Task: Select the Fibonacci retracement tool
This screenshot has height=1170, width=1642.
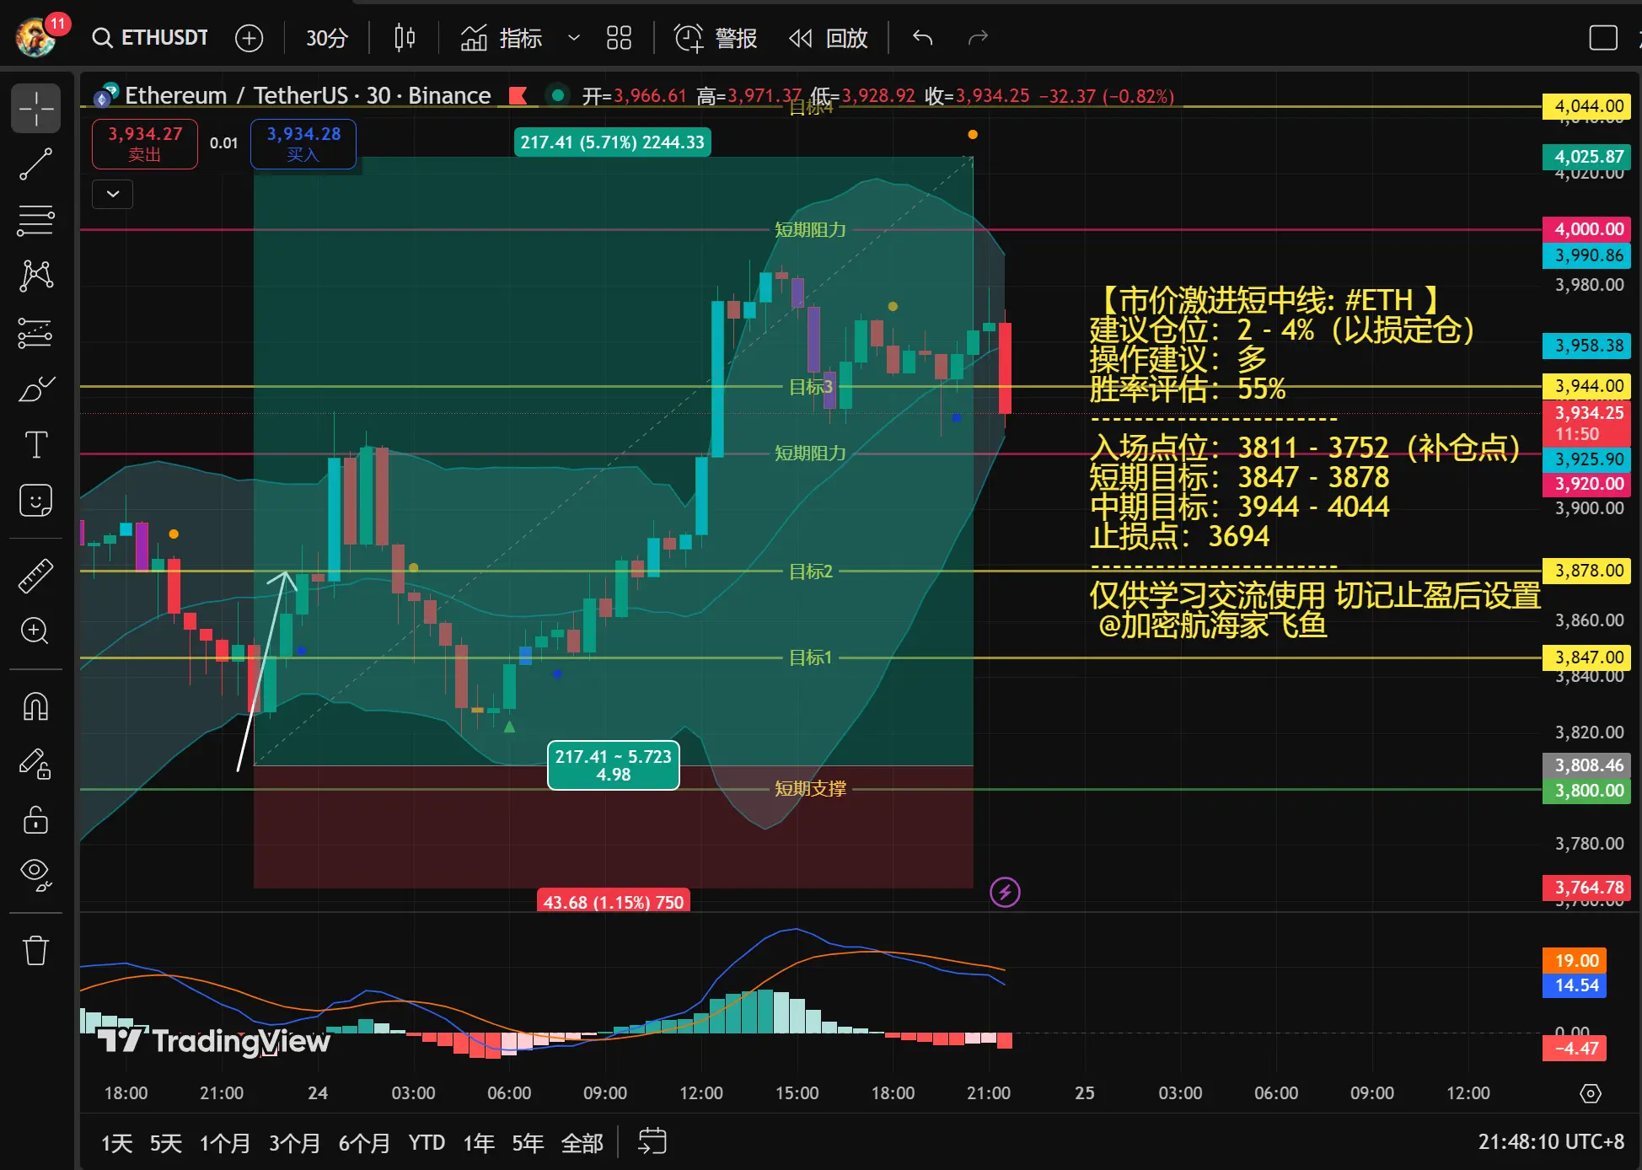Action: [35, 221]
